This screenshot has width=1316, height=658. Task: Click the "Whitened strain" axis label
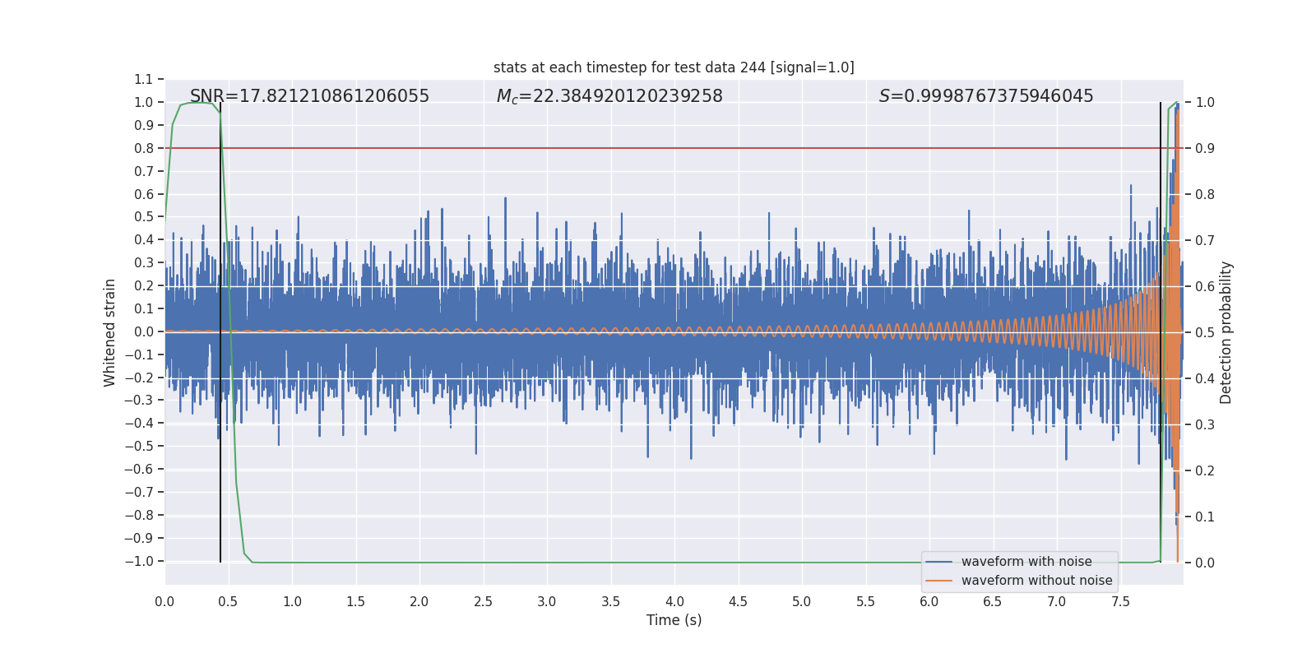click(110, 332)
